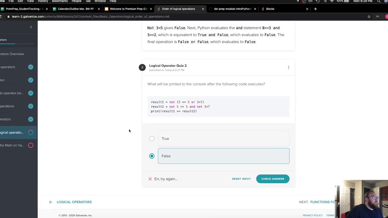The image size is (388, 218).
Task: Open the Bookmarks menu in menu bar
Action: (60, 1)
